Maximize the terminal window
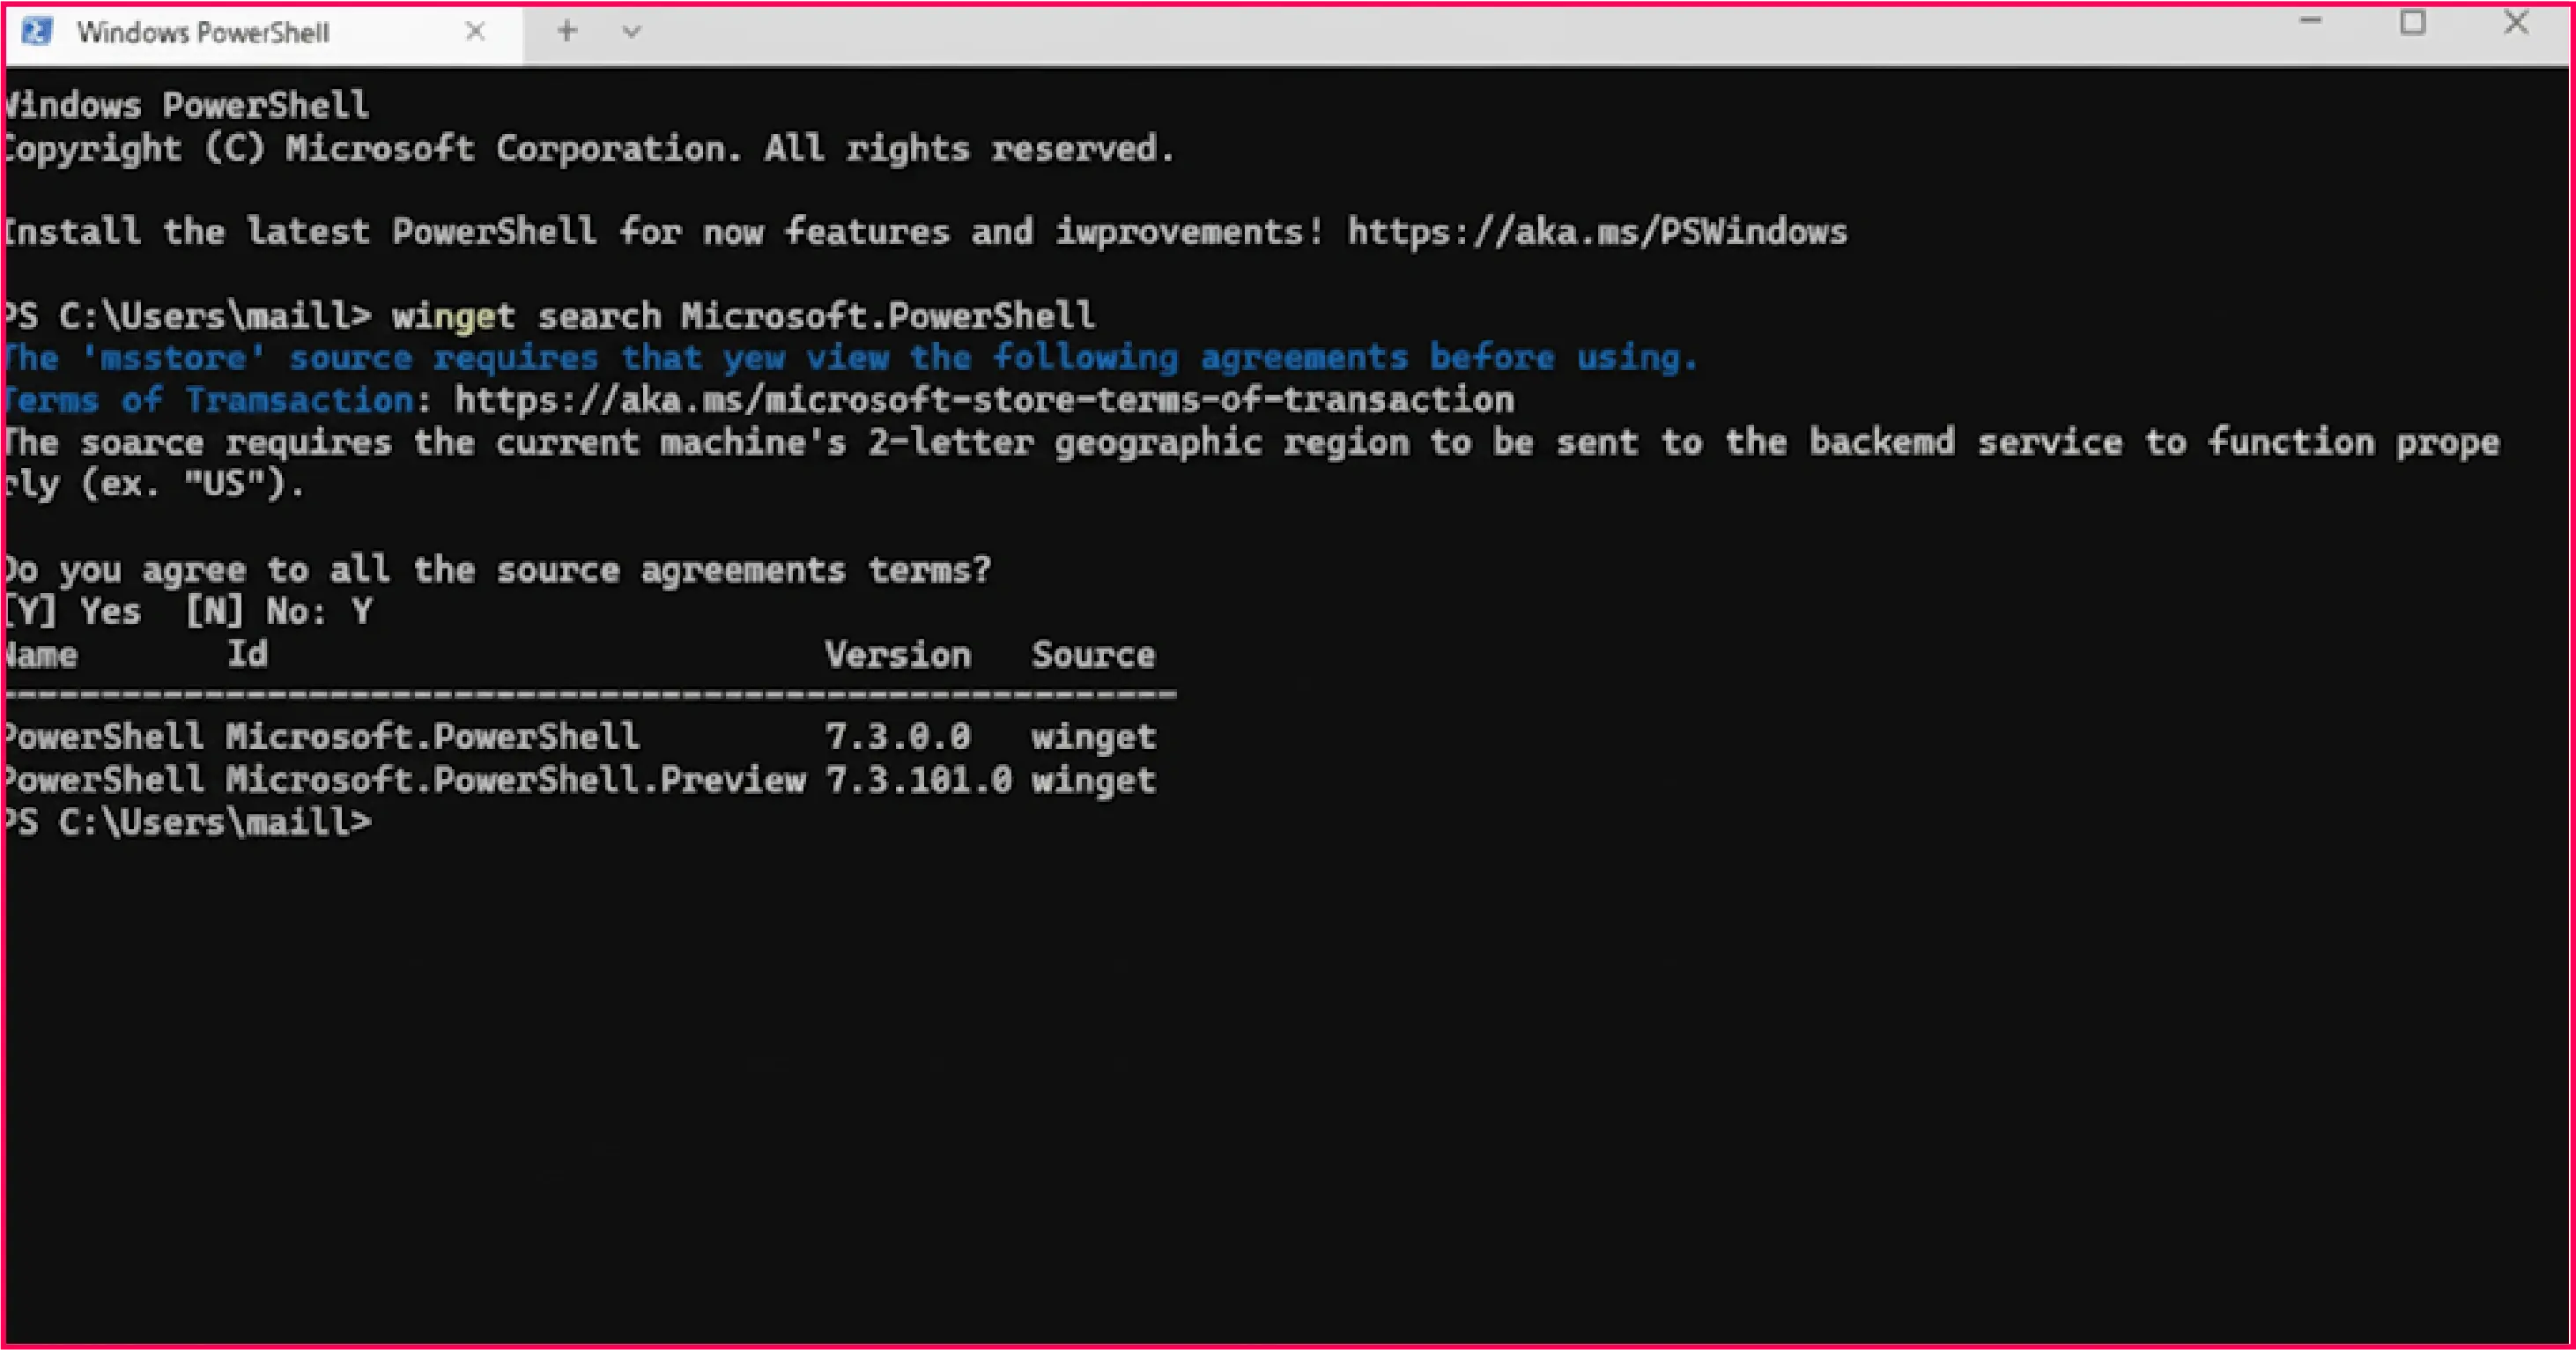 pos(2413,22)
